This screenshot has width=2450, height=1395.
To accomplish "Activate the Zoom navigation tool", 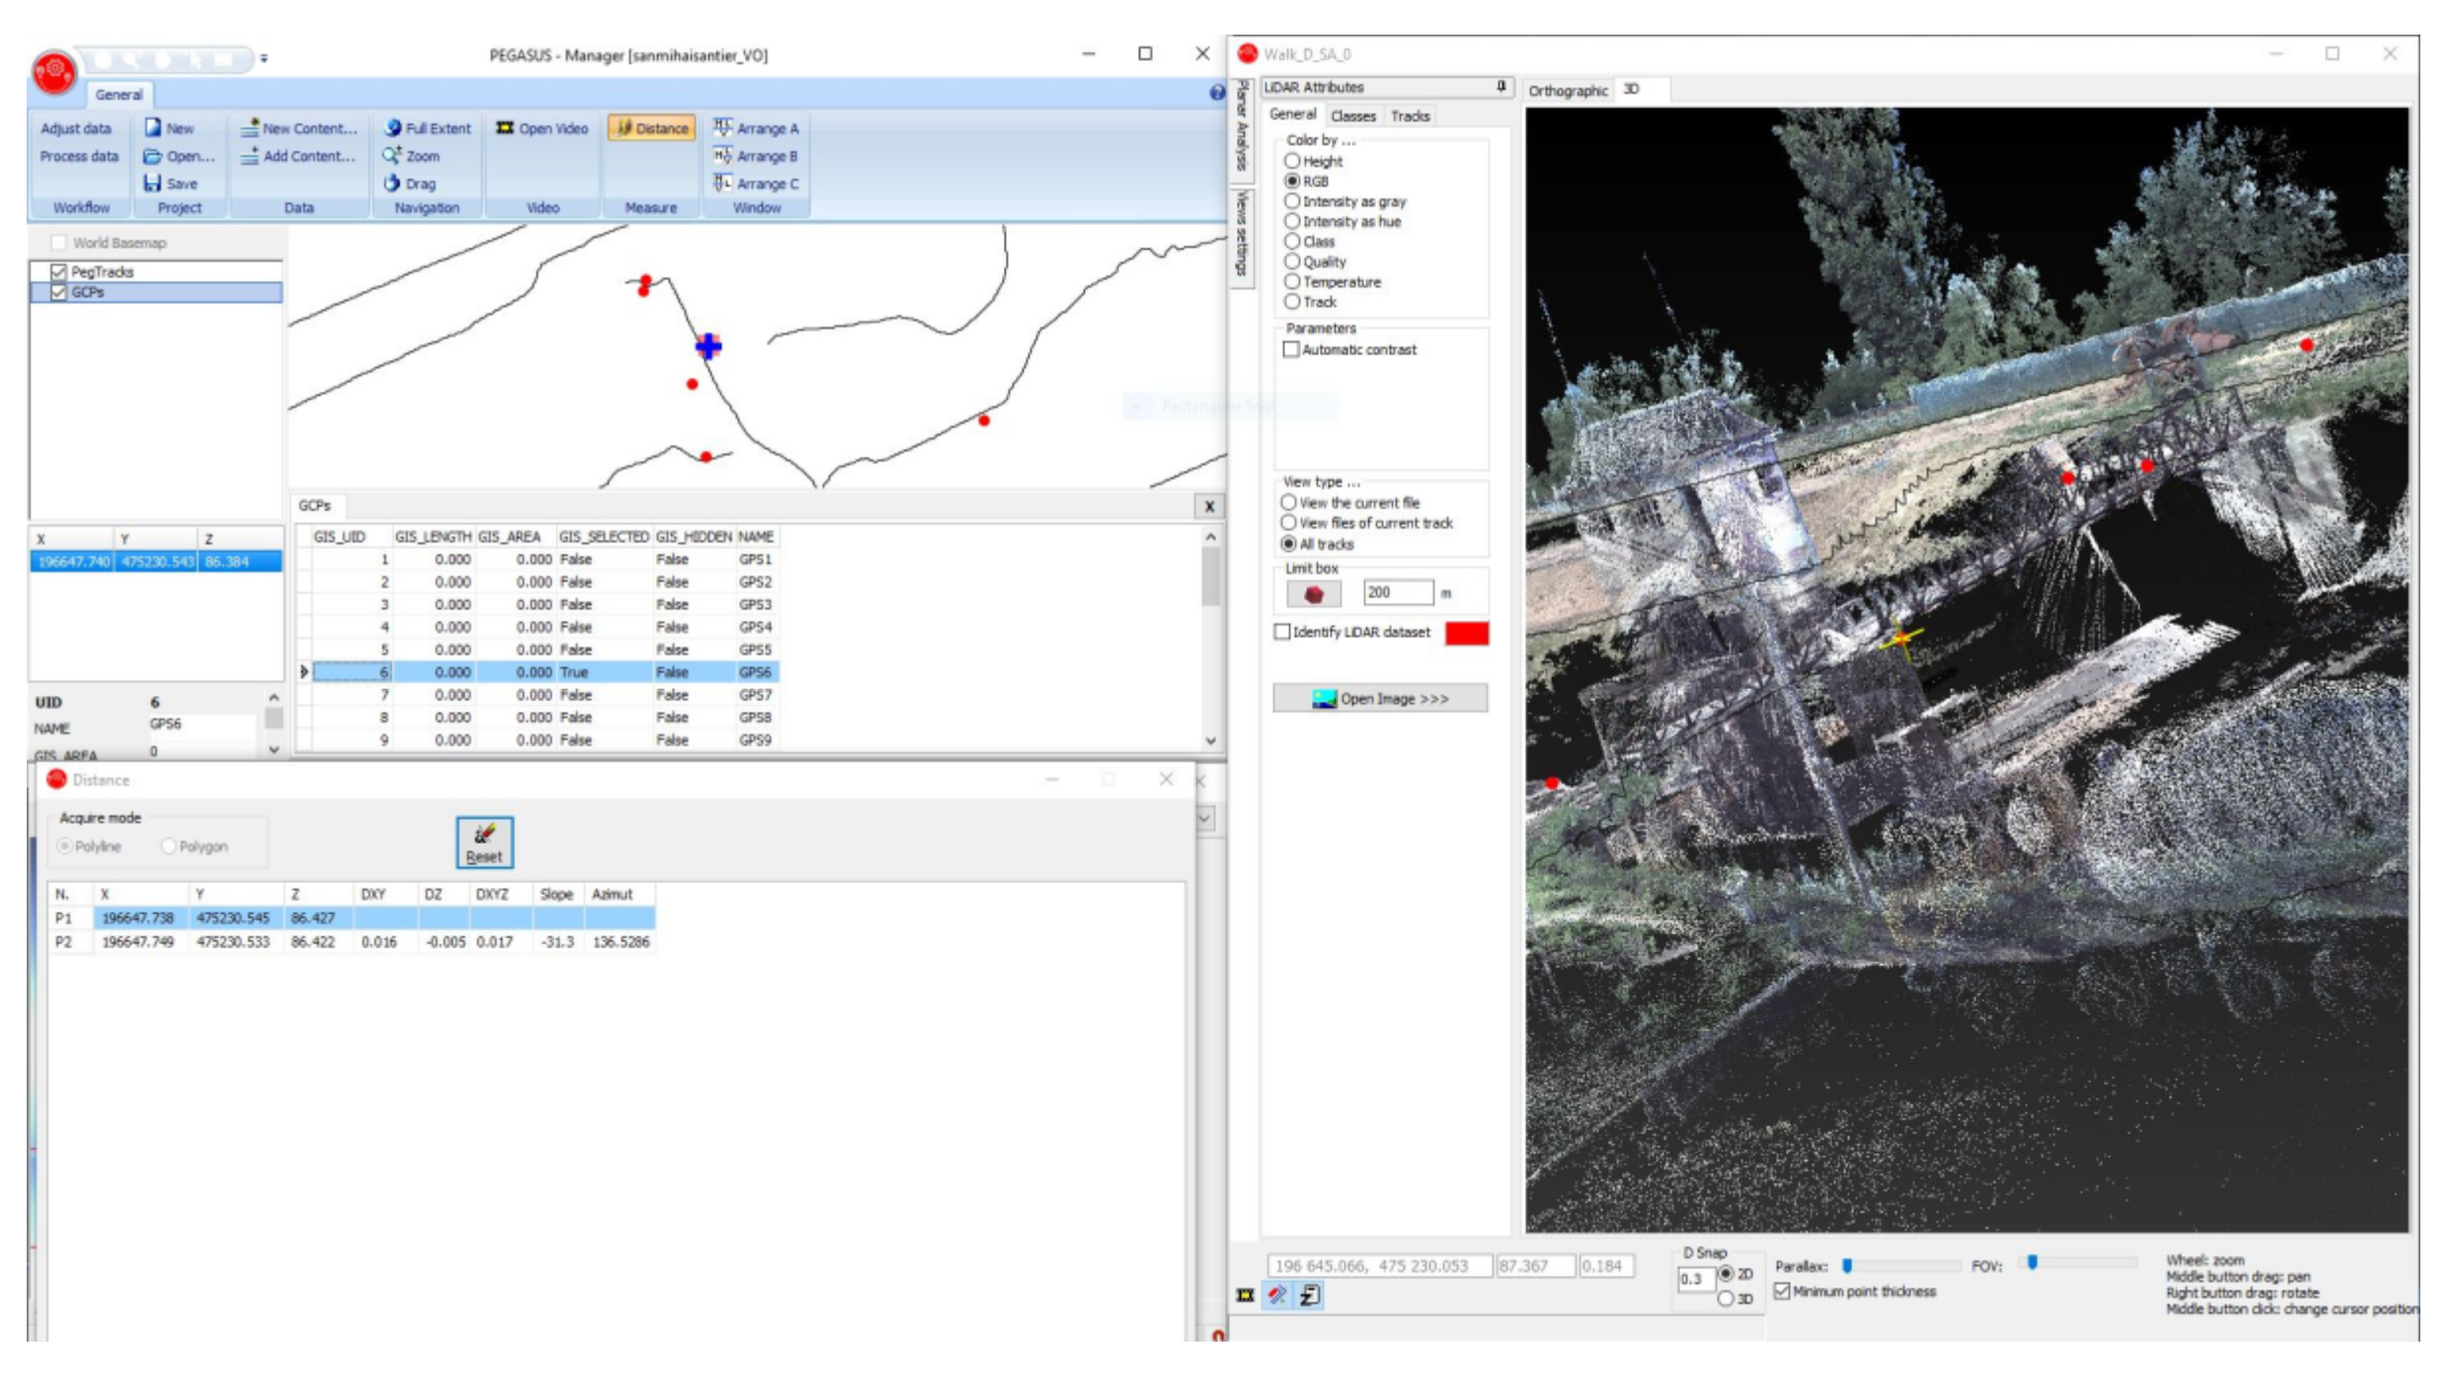I will point(393,155).
